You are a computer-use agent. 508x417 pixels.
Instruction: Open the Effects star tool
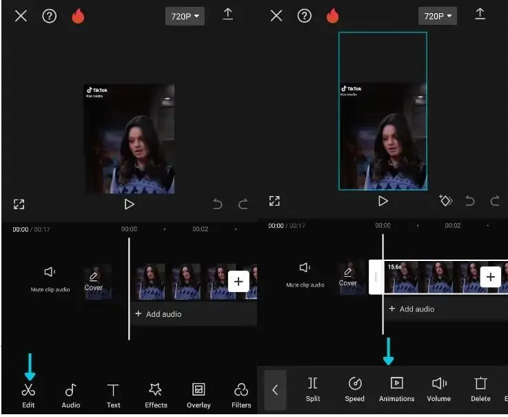[x=156, y=395]
